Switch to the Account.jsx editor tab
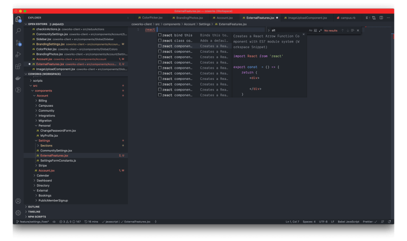 (223, 18)
